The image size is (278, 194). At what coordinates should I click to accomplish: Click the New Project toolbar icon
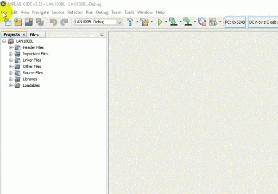click(18, 22)
